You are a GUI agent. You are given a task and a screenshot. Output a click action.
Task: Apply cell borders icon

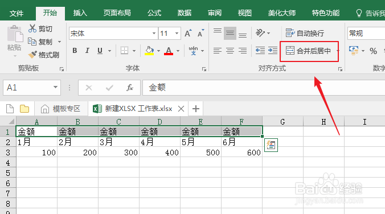pos(124,51)
